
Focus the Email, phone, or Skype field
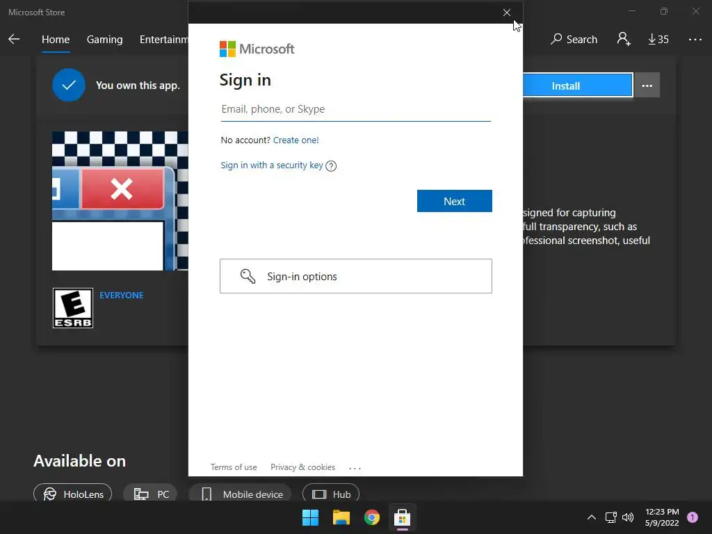(x=355, y=109)
